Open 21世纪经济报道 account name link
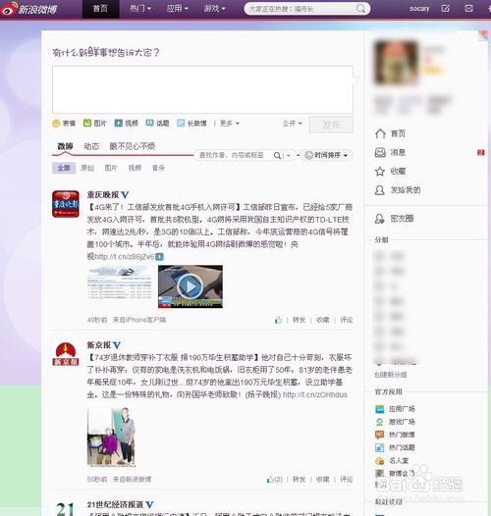Screen dimensions: 491x516 coord(115,504)
